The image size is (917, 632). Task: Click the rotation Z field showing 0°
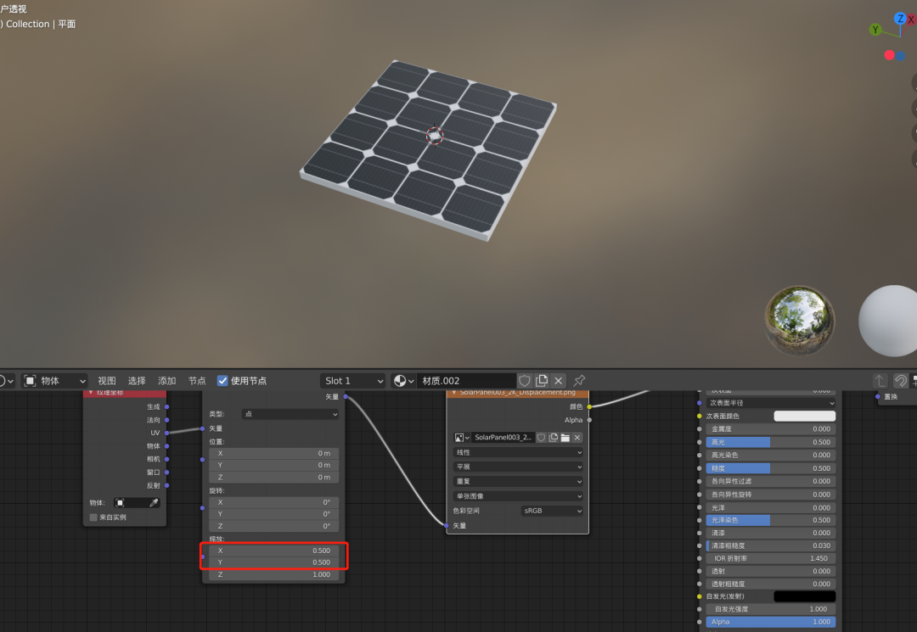(x=273, y=526)
